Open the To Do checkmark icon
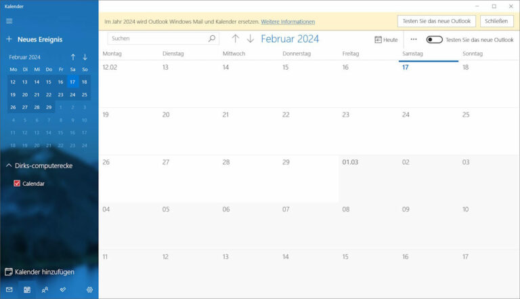This screenshot has height=299, width=520. [63, 290]
